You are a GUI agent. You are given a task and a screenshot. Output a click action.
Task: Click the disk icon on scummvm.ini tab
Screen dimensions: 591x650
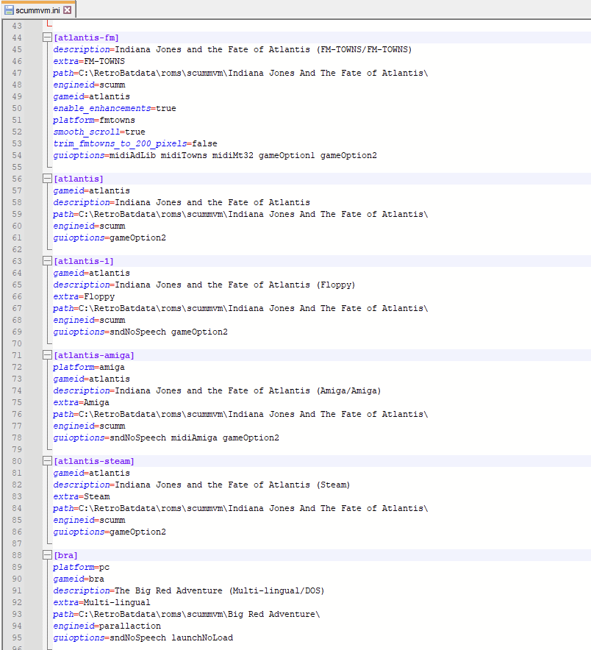click(9, 10)
